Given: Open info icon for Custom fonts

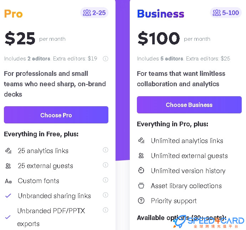Looking at the screenshot, I should coord(106,180).
